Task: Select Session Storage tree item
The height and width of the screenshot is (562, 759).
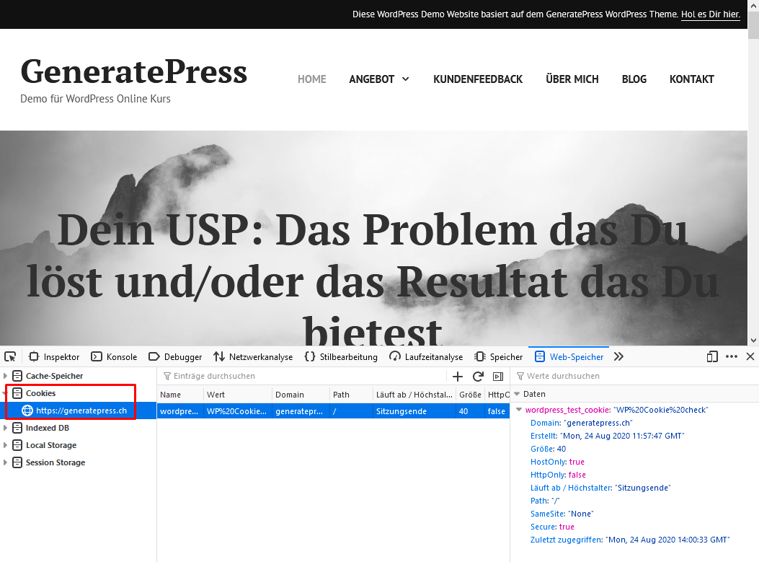Action: (56, 462)
